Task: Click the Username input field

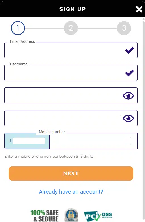Action: 71,73
